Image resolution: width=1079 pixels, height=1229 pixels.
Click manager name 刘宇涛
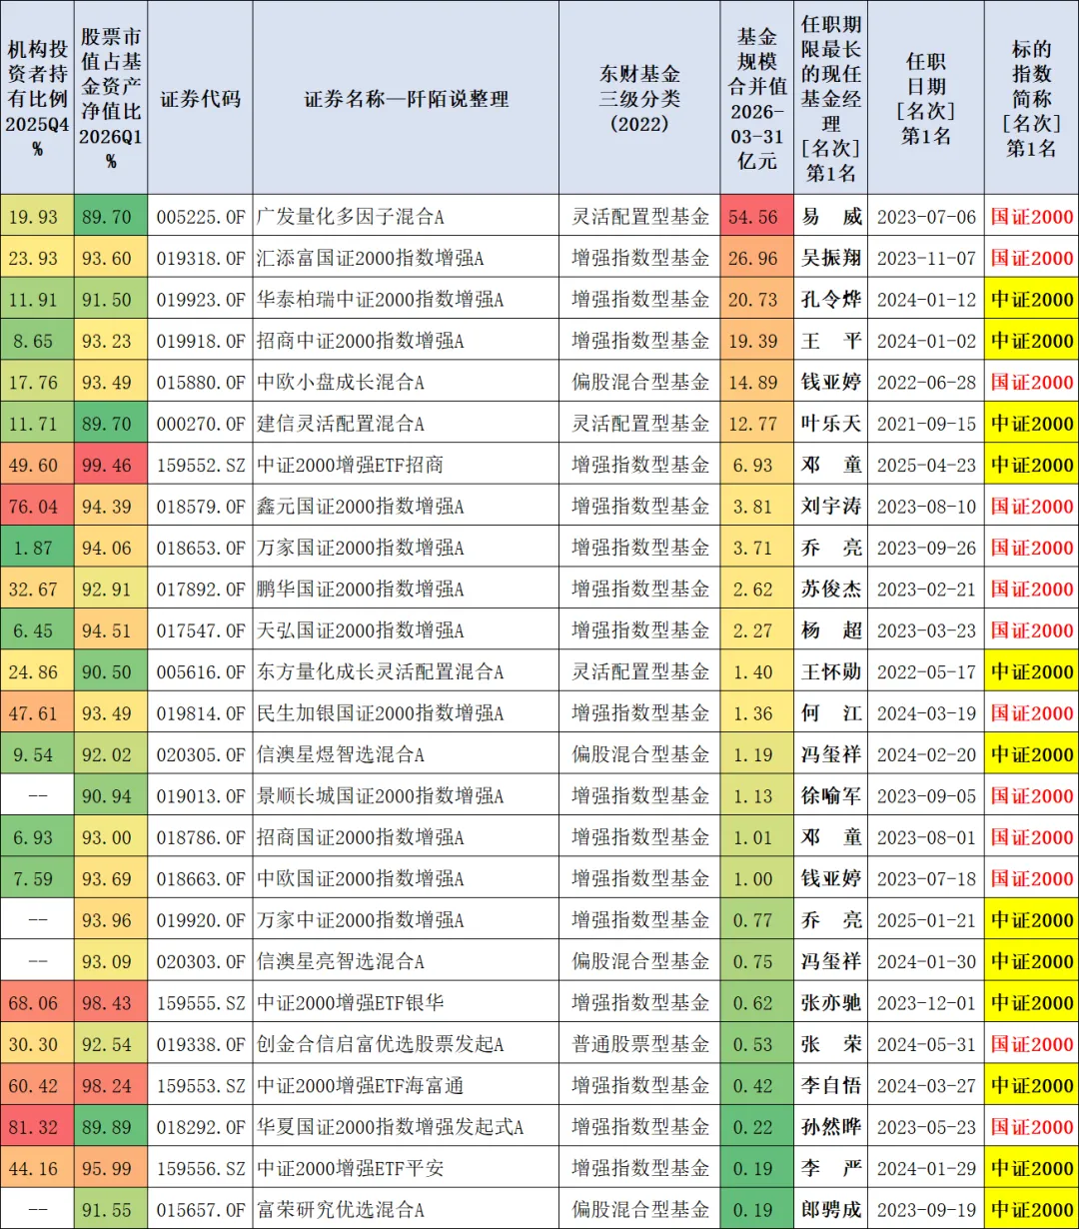(831, 507)
